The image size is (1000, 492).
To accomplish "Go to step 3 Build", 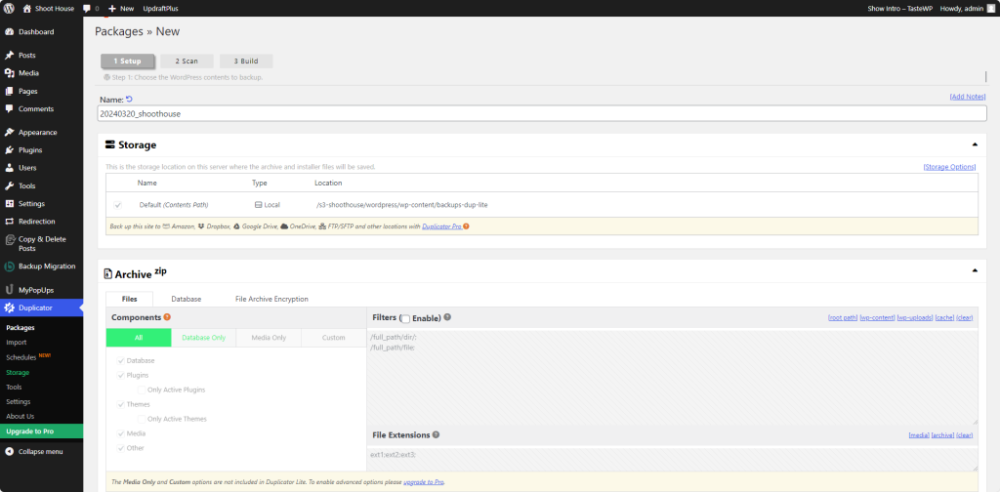I will [x=246, y=61].
